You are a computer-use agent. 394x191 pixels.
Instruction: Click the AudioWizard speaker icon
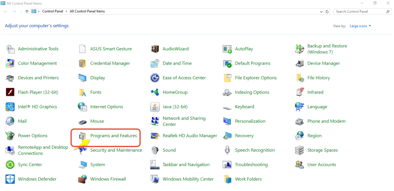155,49
